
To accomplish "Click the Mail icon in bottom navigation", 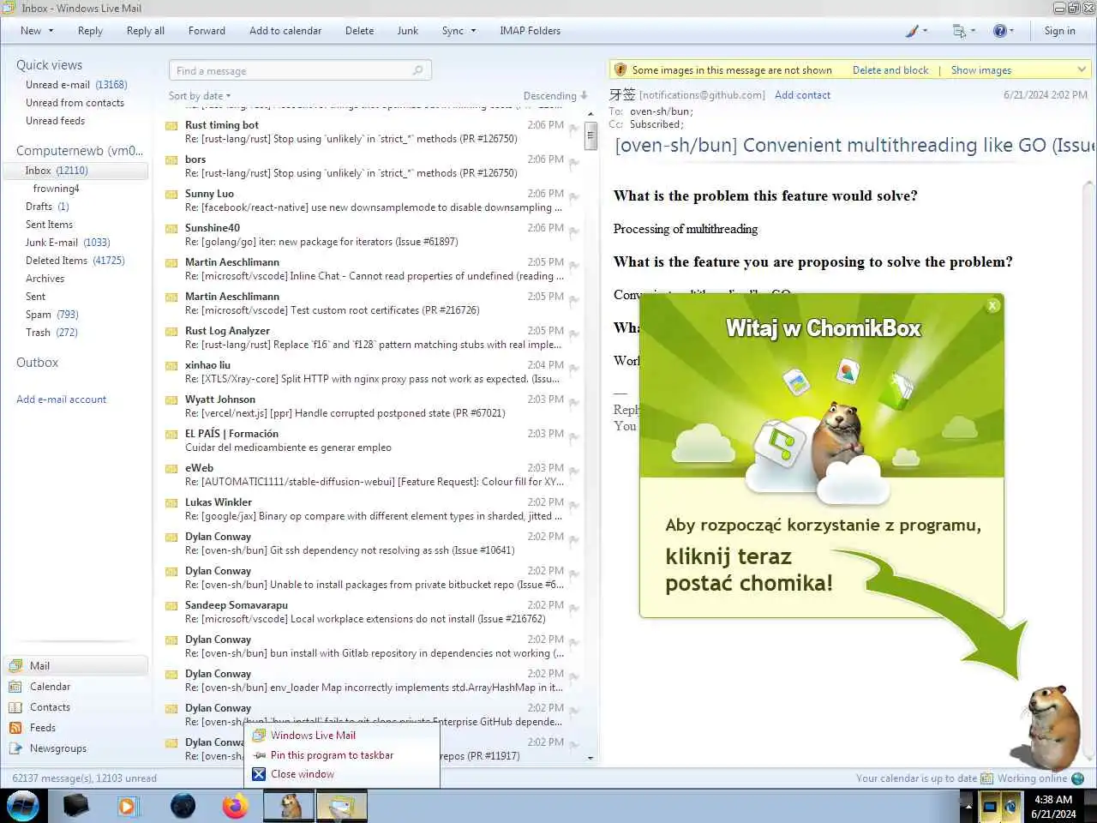I will tap(15, 665).
